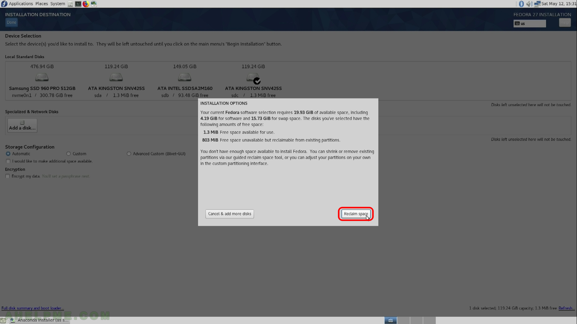Click the network connection tray icon

[x=537, y=4]
